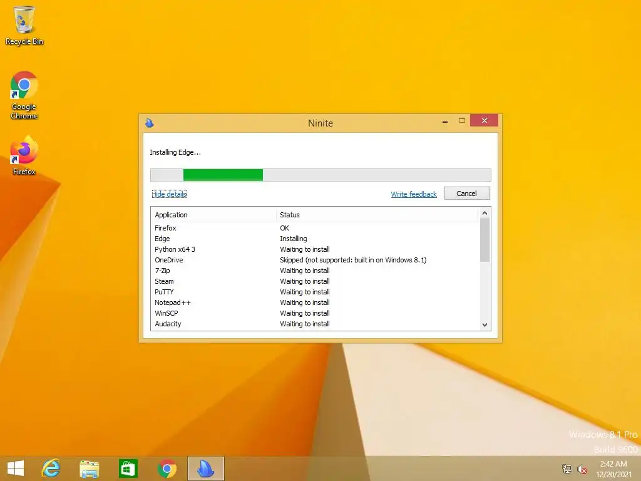641x481 pixels.
Task: Click the OK status for Firefox
Action: [285, 228]
